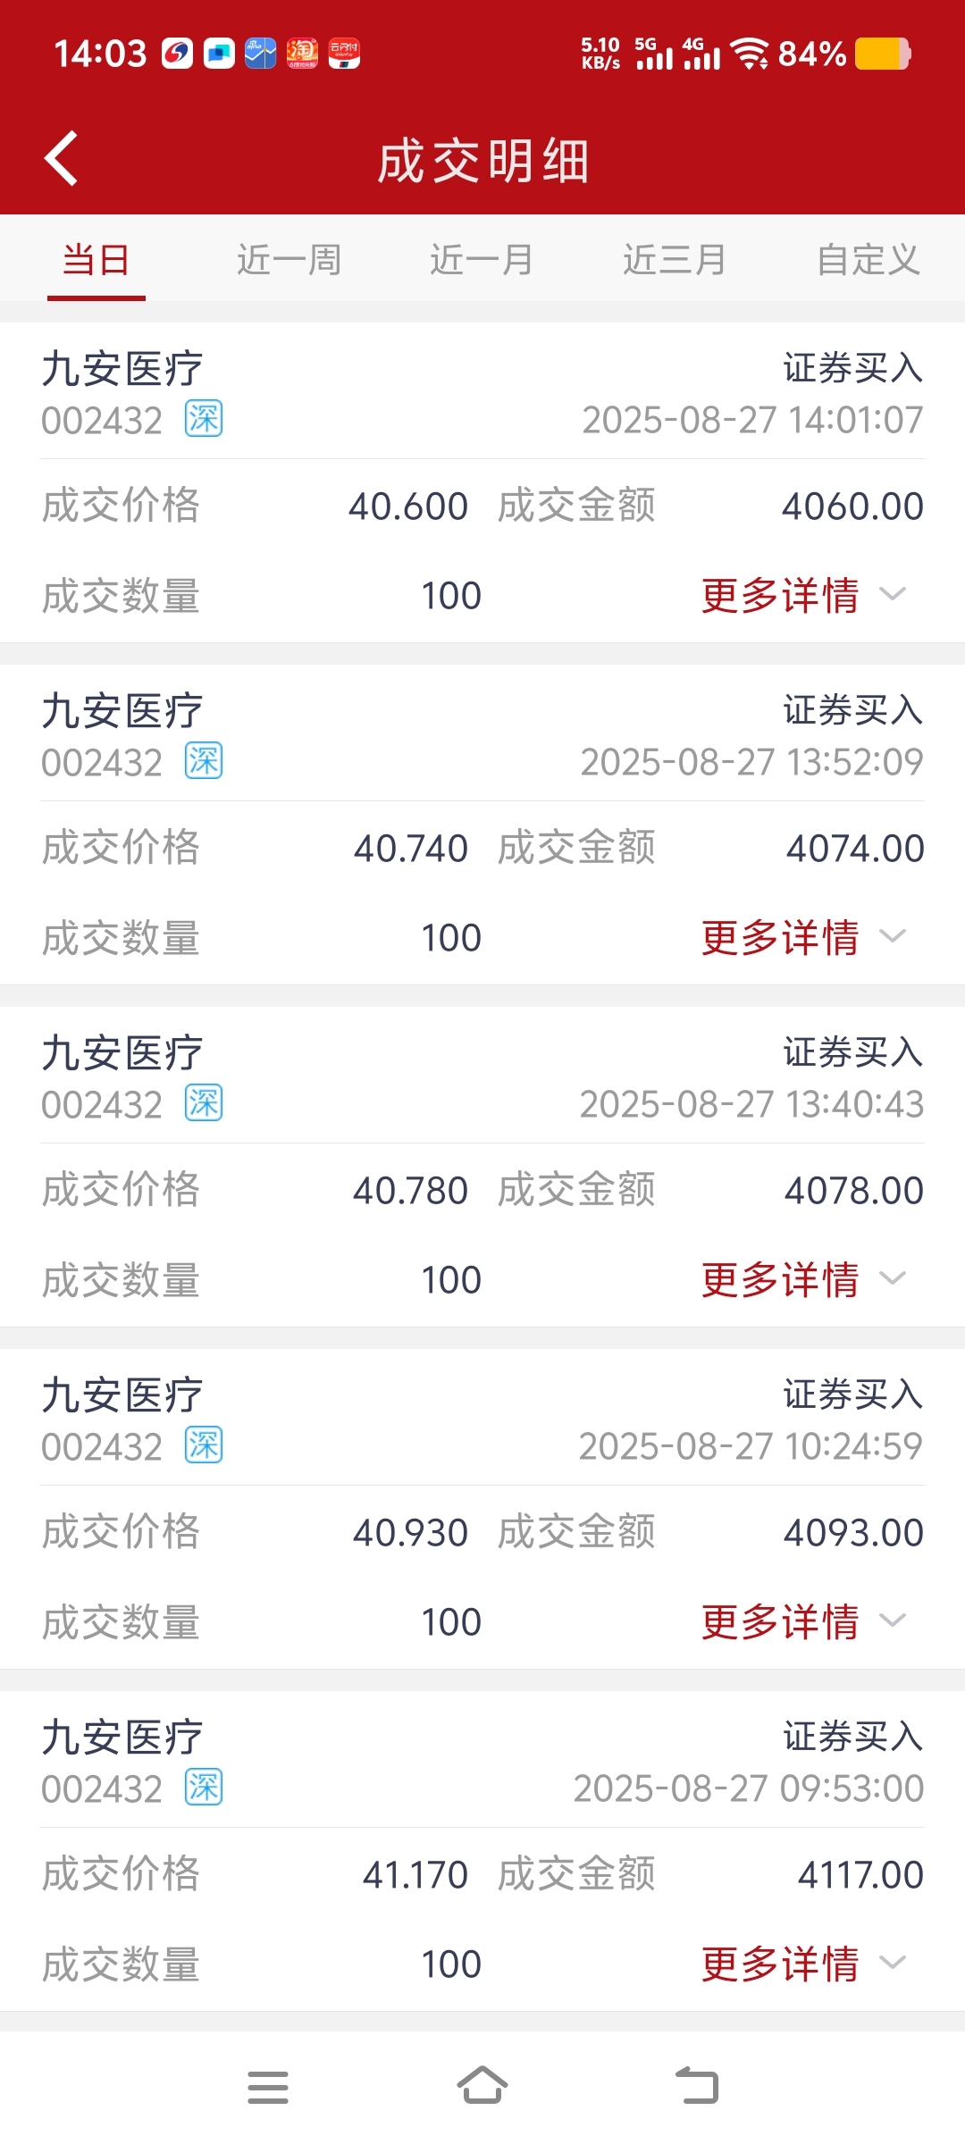Tap the 深 badge on the 10:24:59 trade

204,1445
